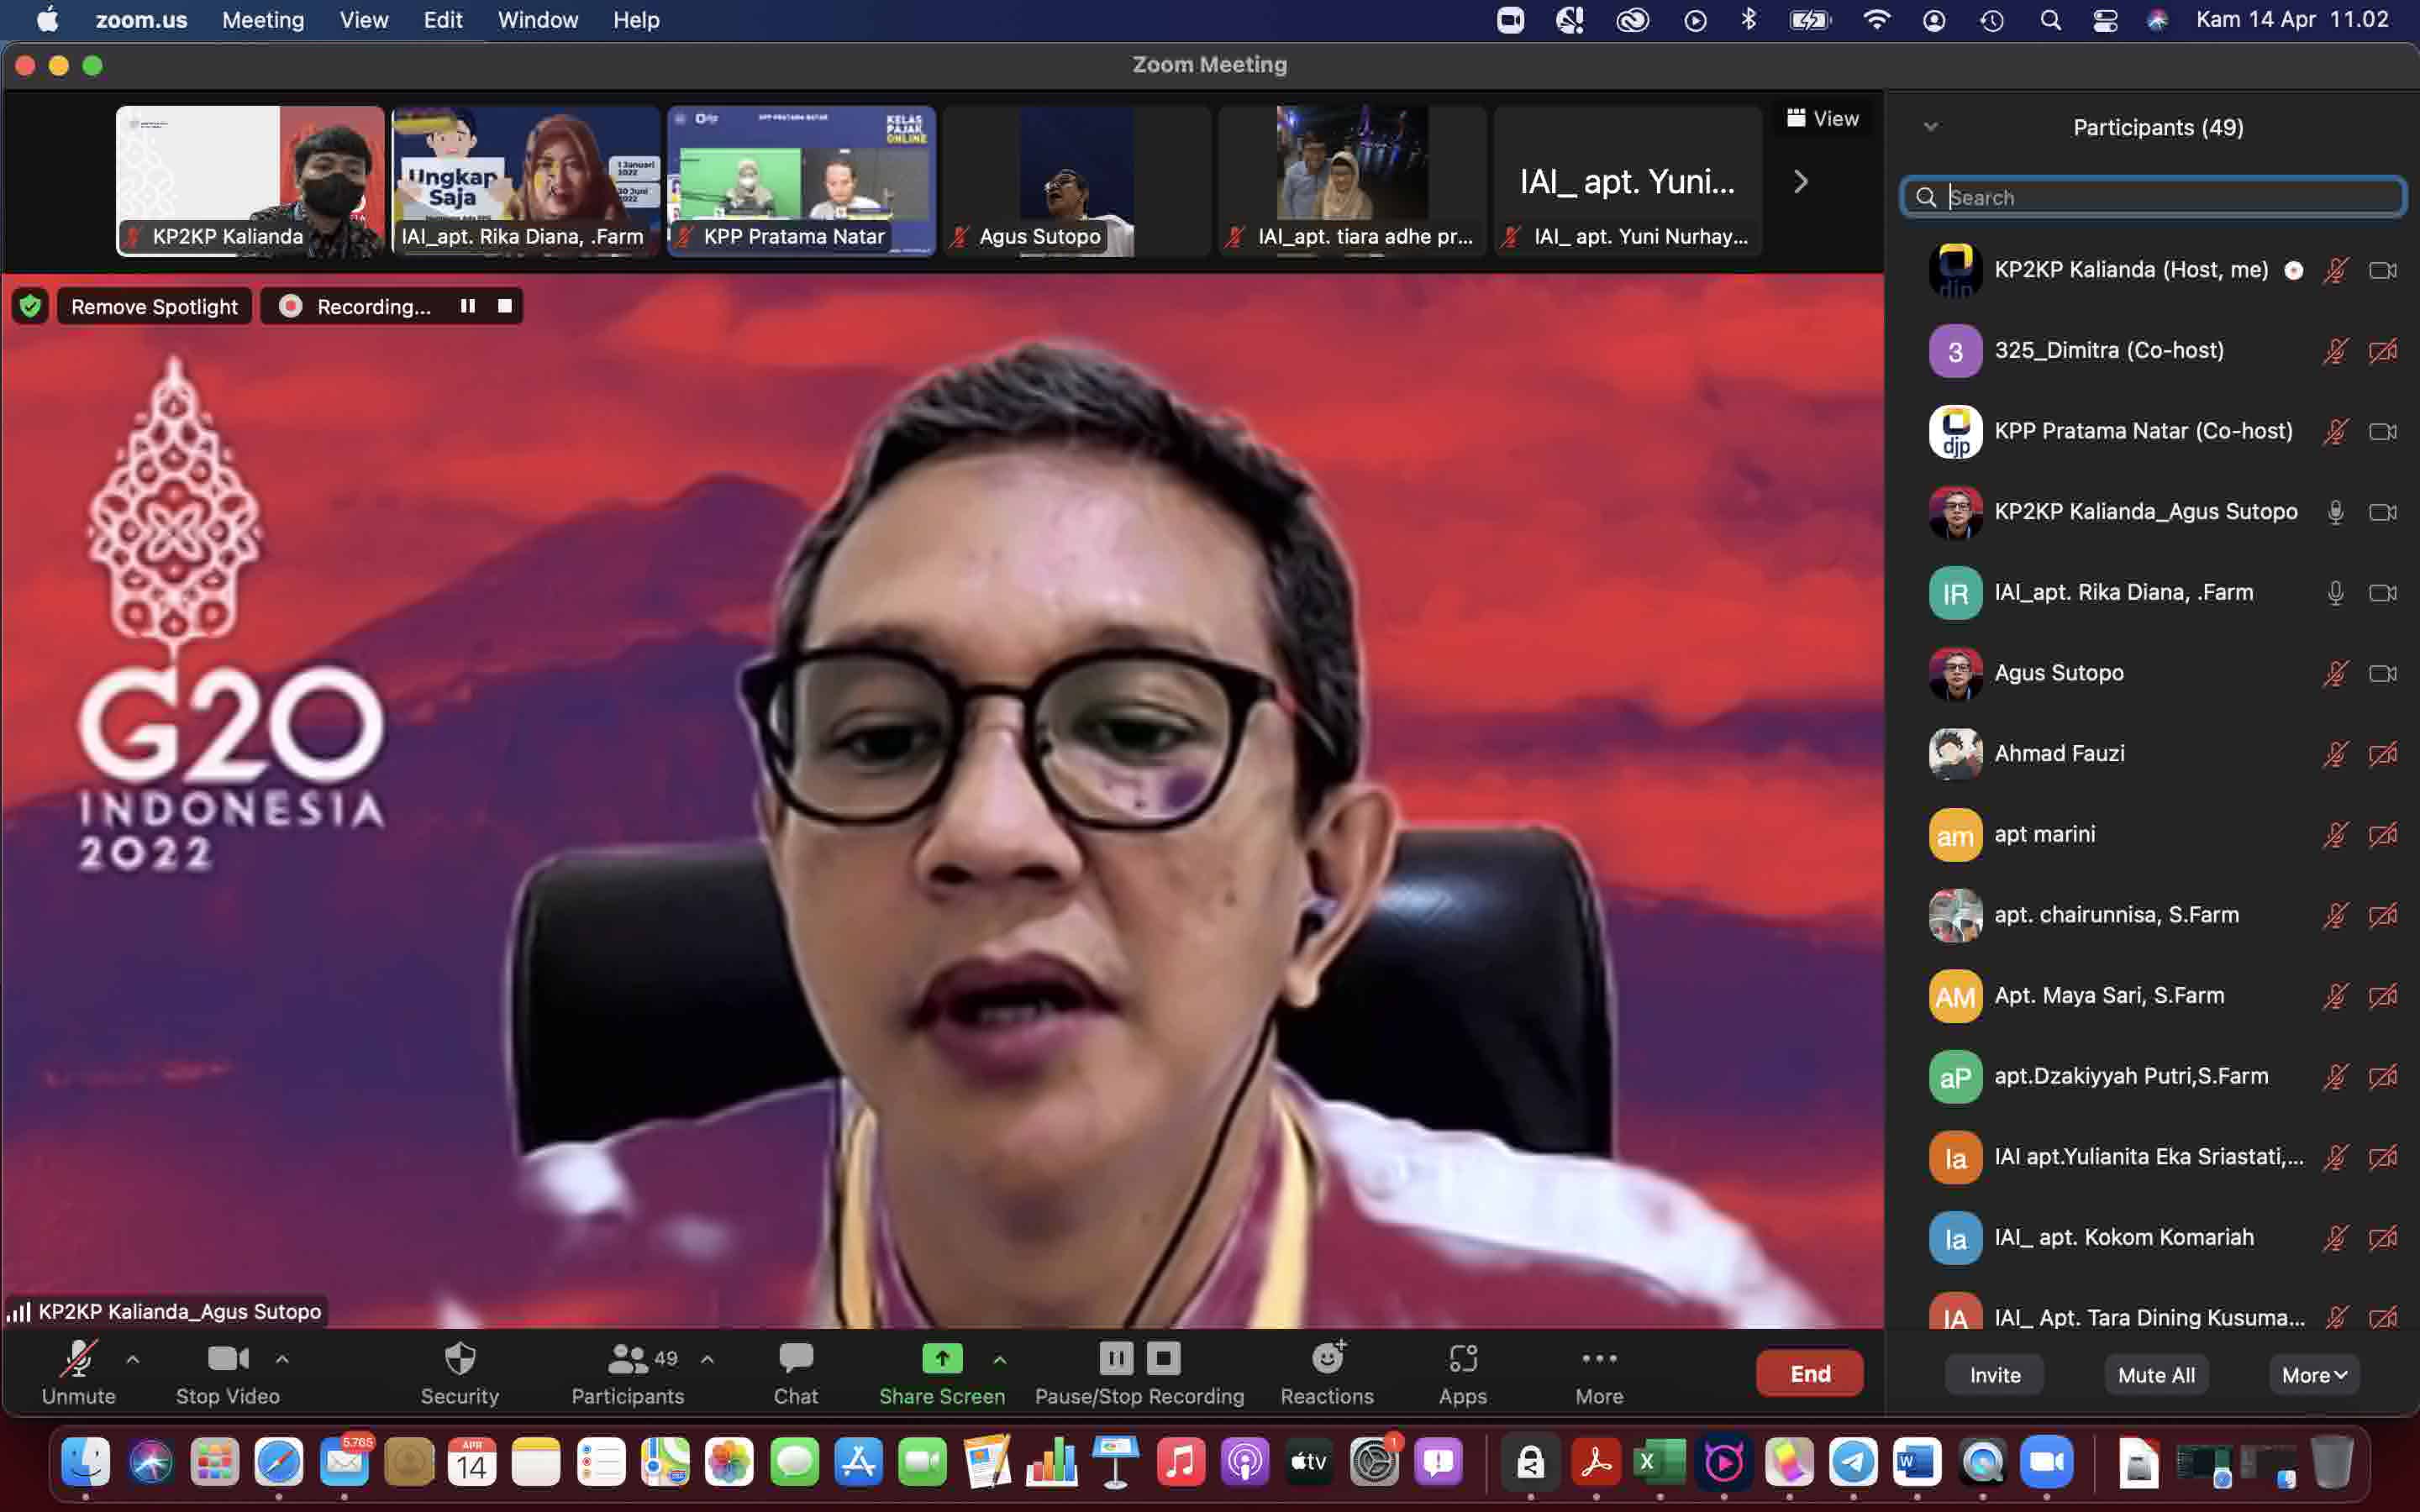
Task: Stop recording with the square icon
Action: pyautogui.click(x=505, y=306)
